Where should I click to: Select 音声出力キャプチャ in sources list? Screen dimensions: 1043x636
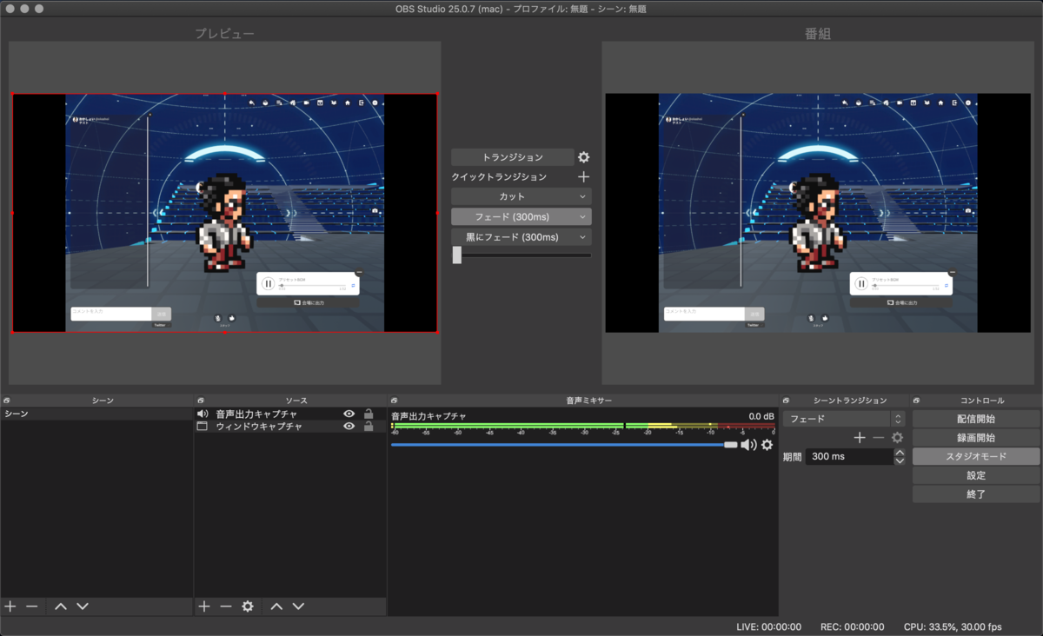click(x=256, y=414)
